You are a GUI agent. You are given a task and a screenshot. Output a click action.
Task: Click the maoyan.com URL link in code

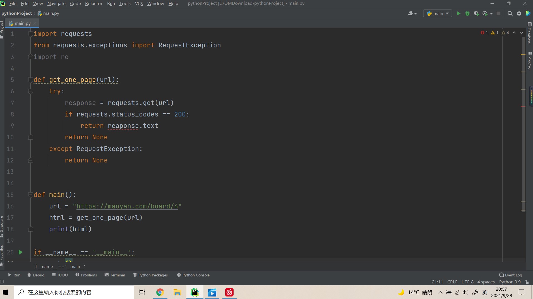(x=127, y=206)
